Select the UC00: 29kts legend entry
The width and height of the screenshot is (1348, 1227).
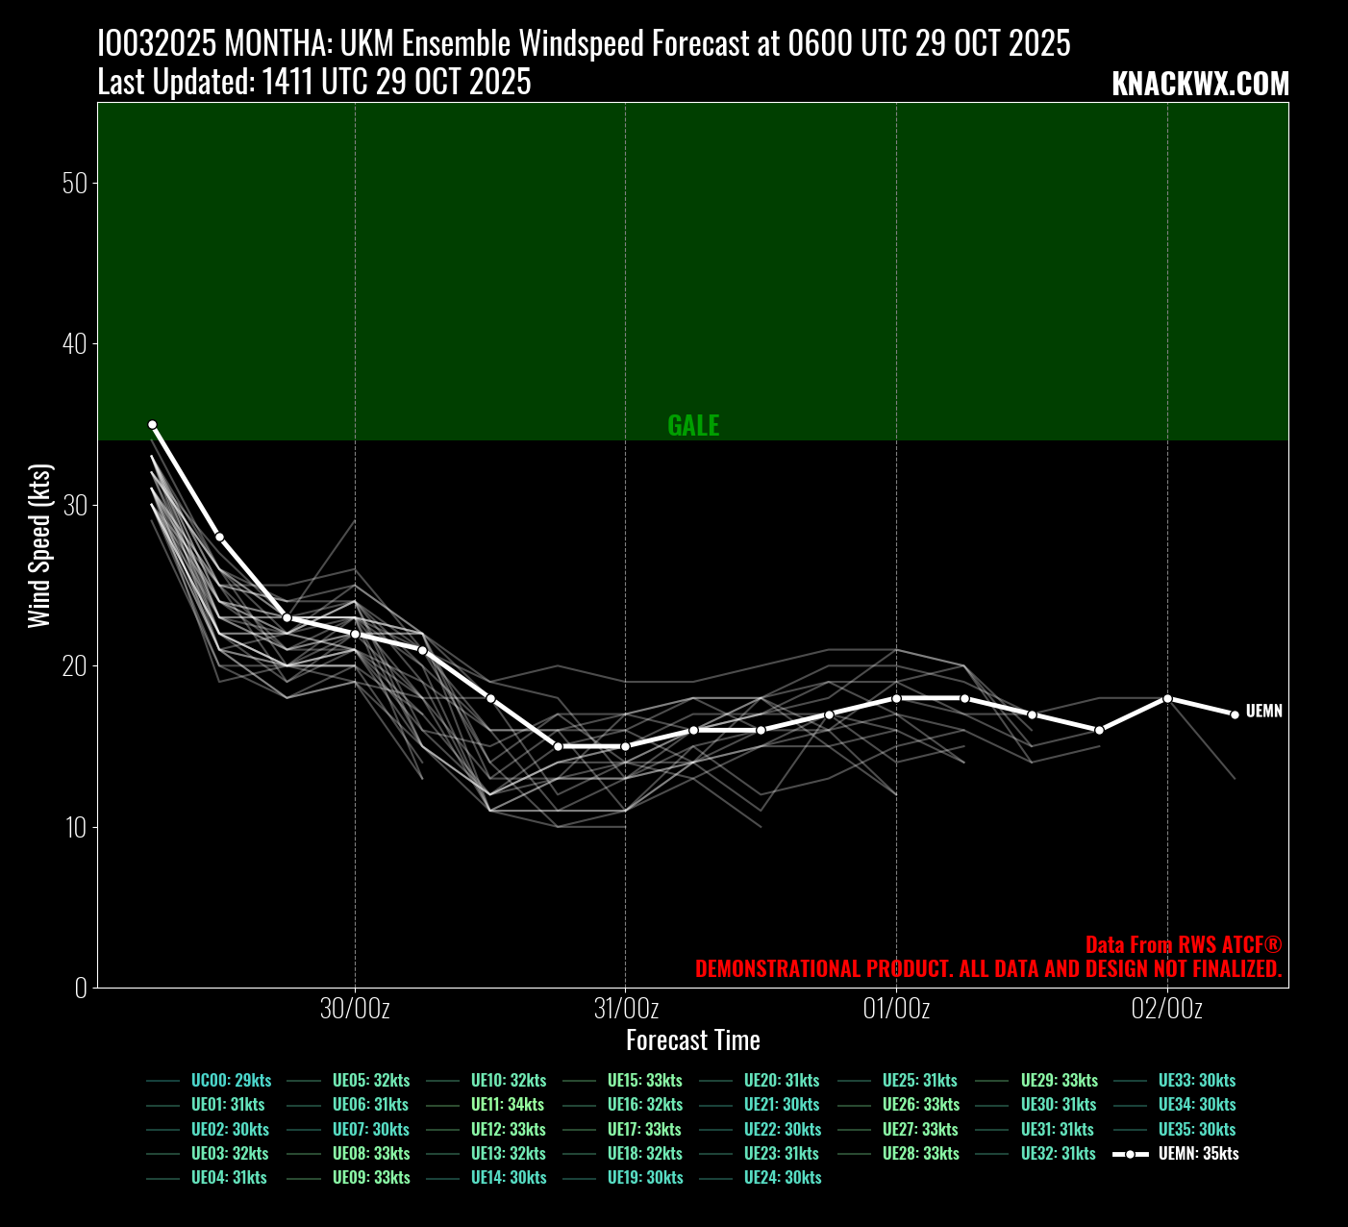(x=231, y=1081)
